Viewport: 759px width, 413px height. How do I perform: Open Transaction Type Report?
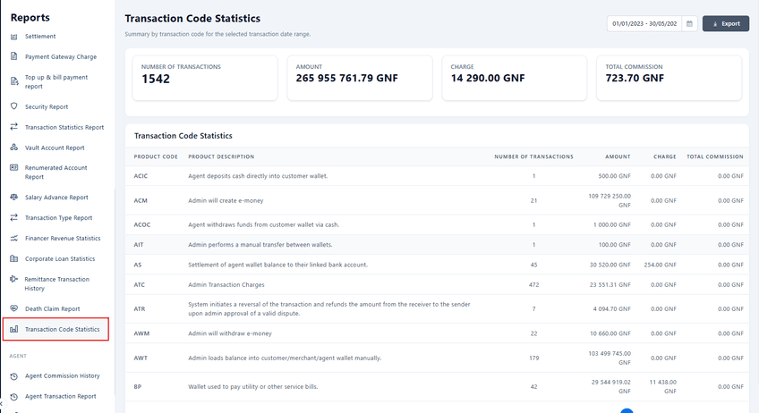click(58, 217)
